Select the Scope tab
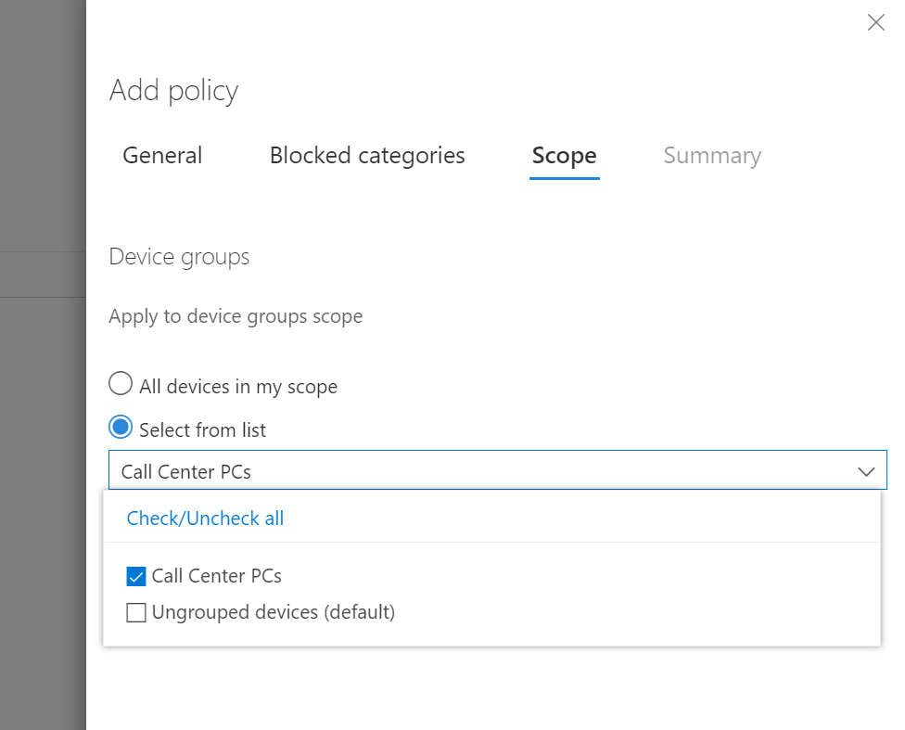This screenshot has height=730, width=905. click(x=564, y=156)
